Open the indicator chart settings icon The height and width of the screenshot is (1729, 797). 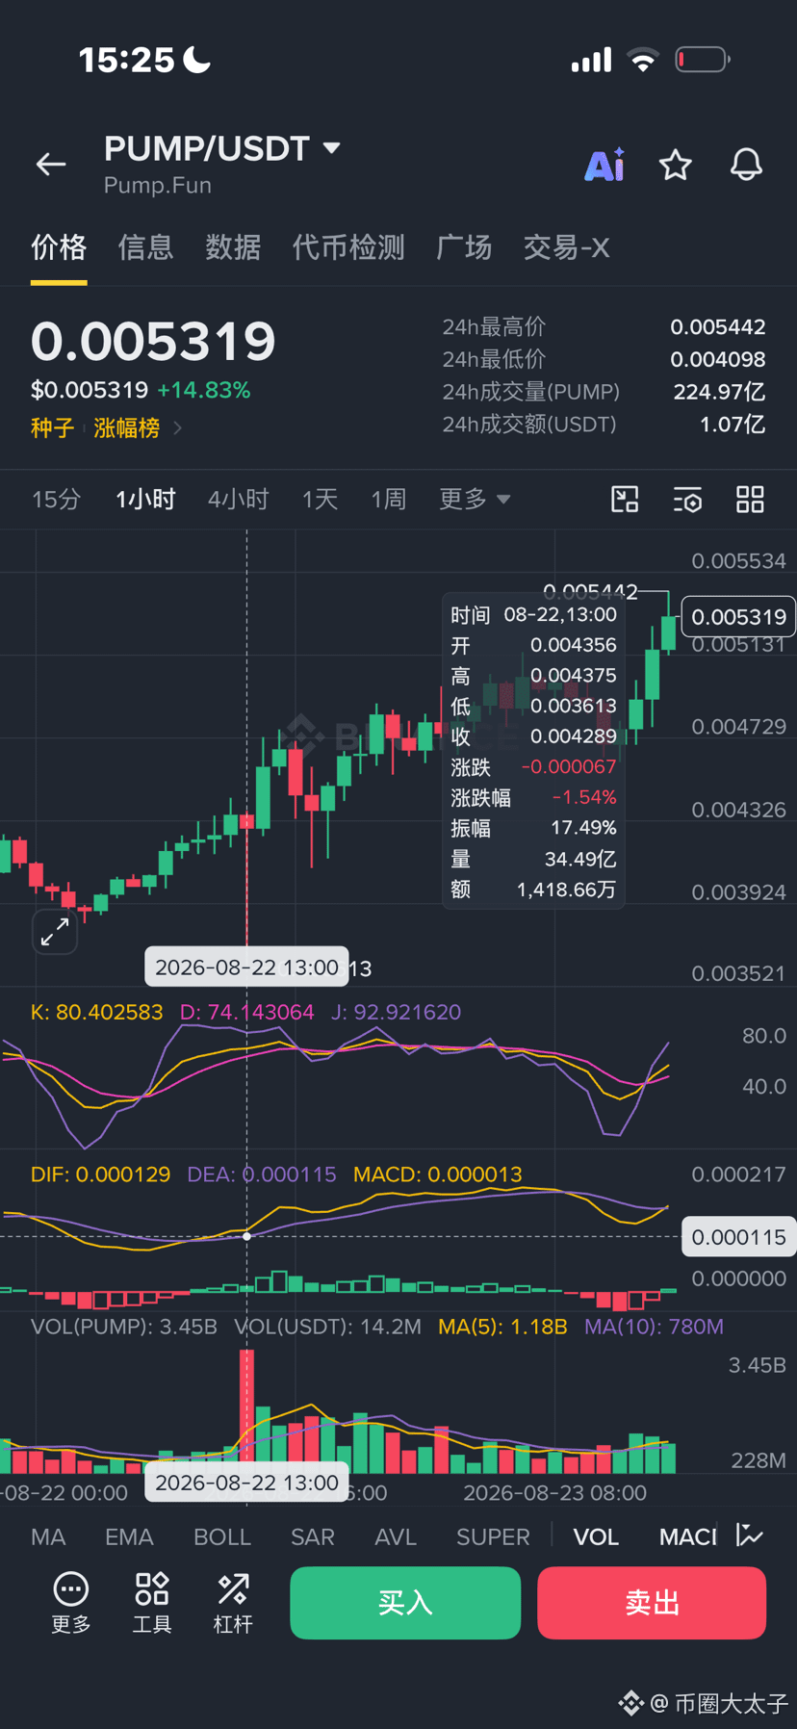tap(749, 1535)
